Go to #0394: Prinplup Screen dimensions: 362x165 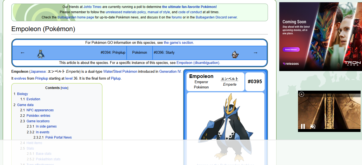tap(113, 53)
